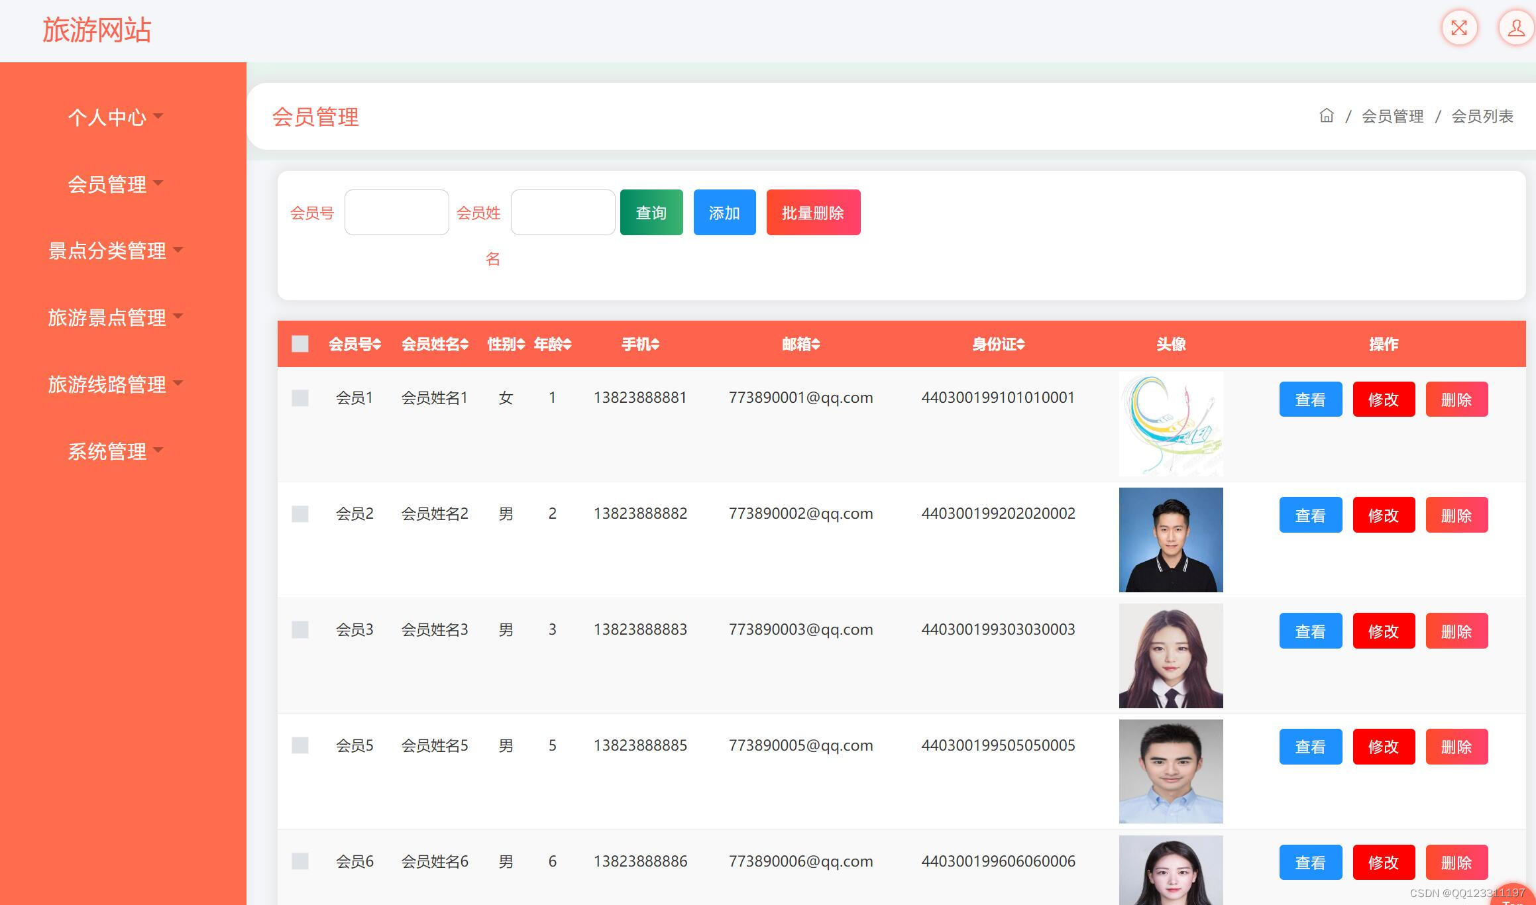Sort by 会员姓名 column arrows

pos(464,345)
